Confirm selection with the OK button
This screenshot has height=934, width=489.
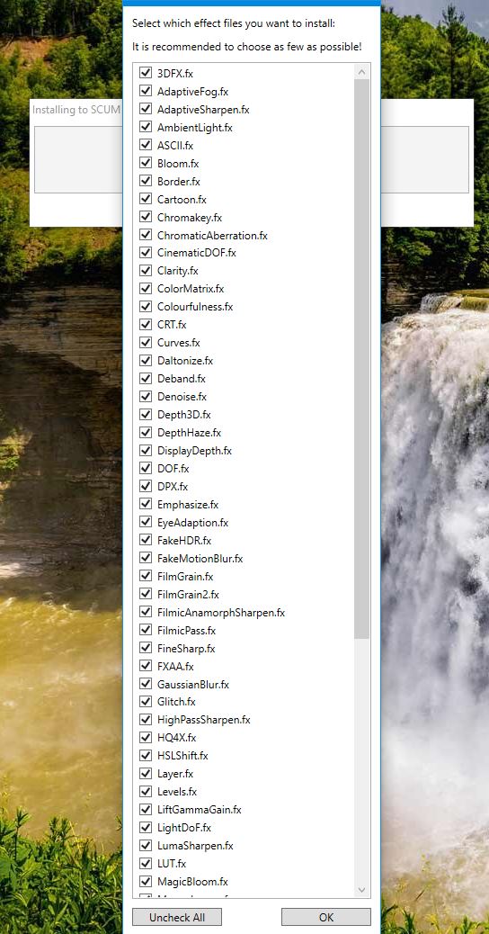click(x=326, y=917)
